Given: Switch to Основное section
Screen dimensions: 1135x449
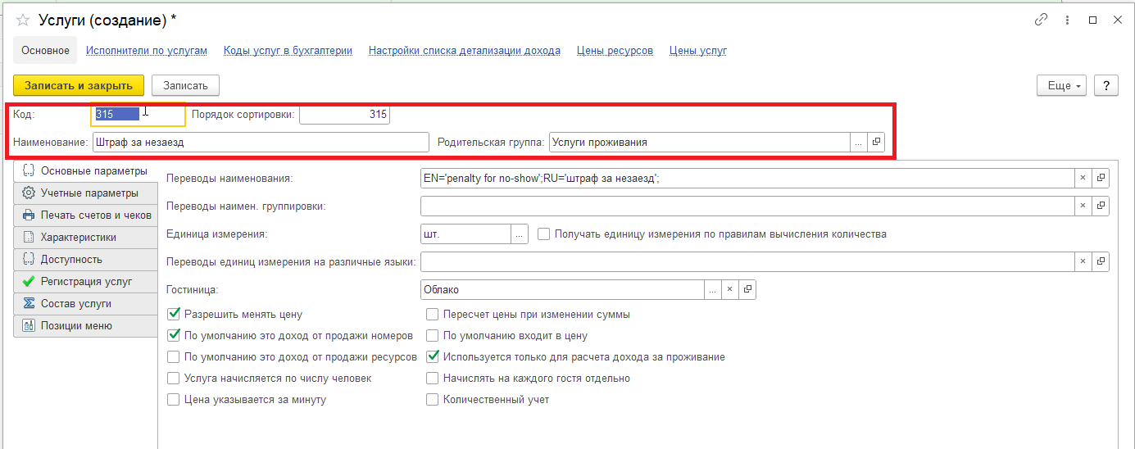Looking at the screenshot, I should click(x=45, y=50).
